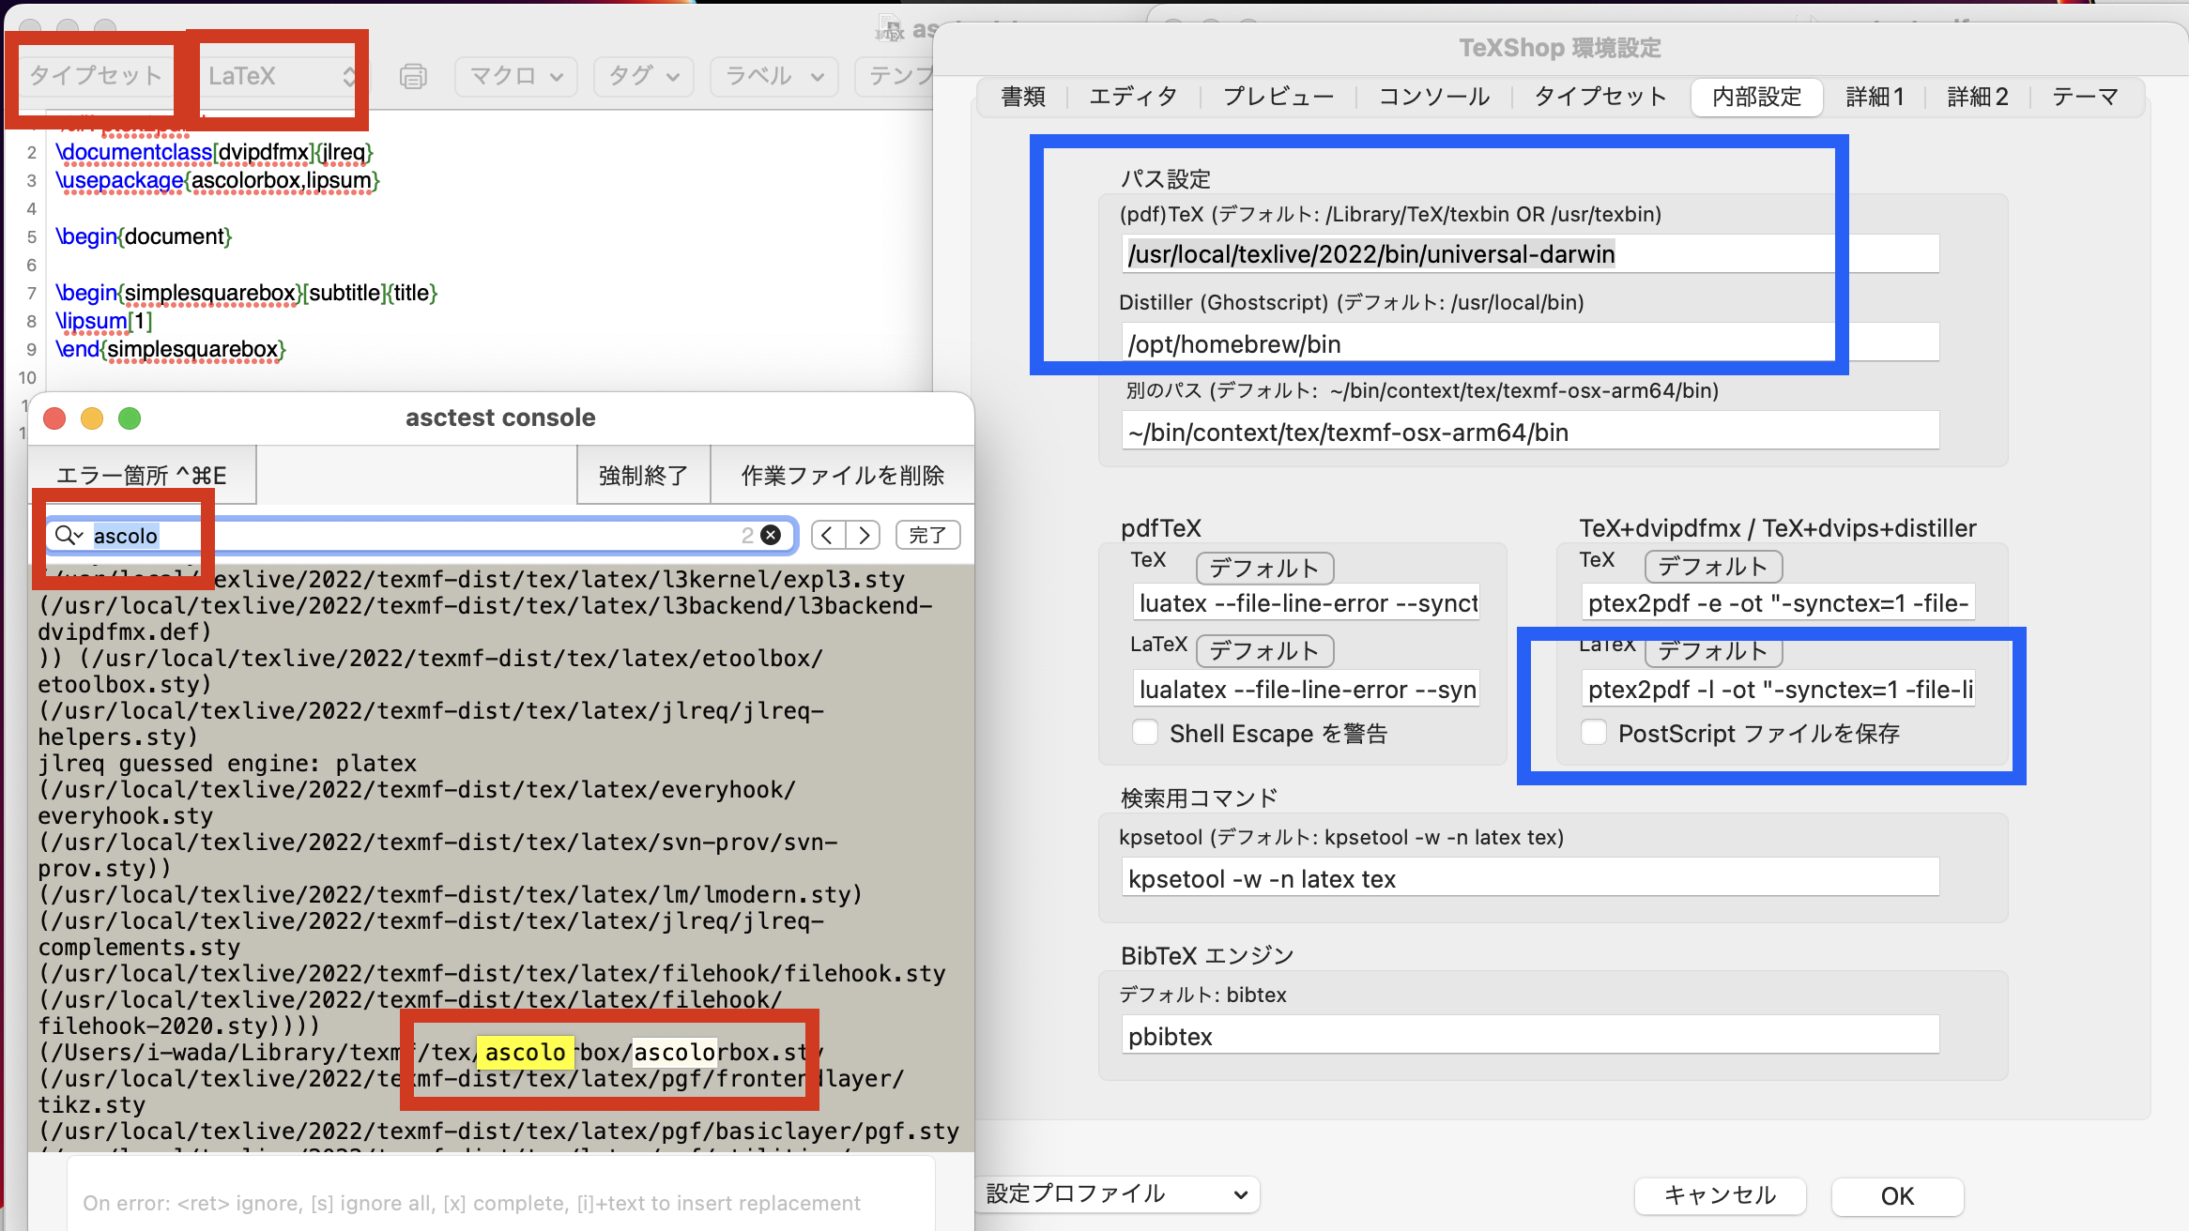Image resolution: width=2189 pixels, height=1231 pixels.
Task: Click the 完了 button in search bar
Action: click(x=927, y=535)
